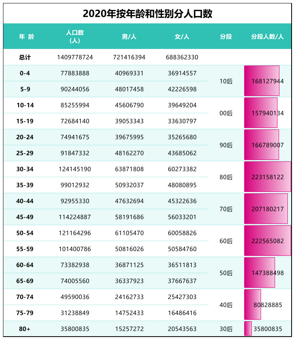295x340 pixels.
Task: Select the 30-34 age row label
Action: pos(25,169)
